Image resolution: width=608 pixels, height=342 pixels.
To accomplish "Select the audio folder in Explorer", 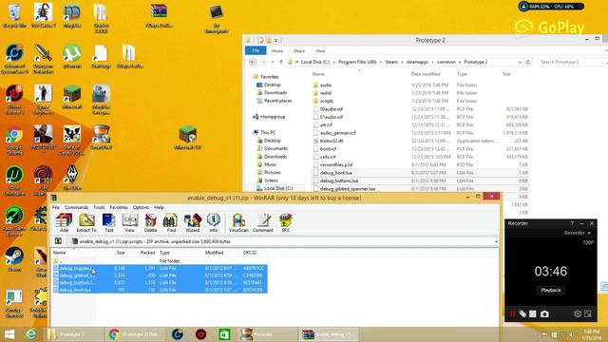I will point(326,85).
